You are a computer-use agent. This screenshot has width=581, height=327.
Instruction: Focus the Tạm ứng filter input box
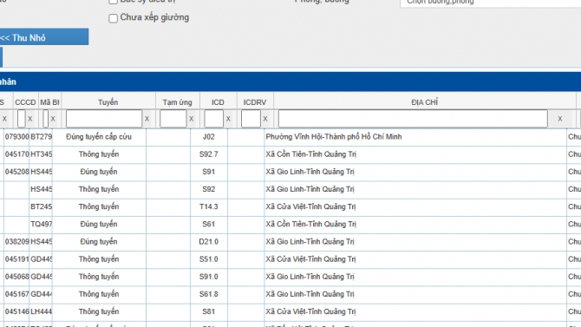tap(173, 119)
